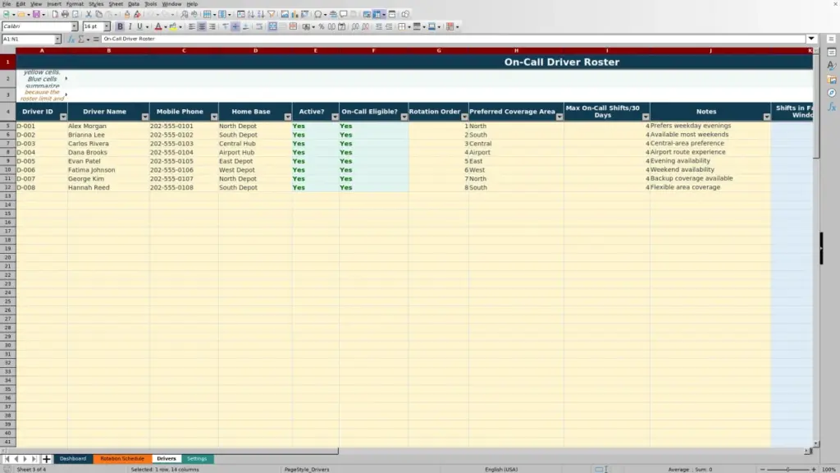The image size is (840, 473).
Task: Click the Align Right icon
Action: tap(212, 26)
